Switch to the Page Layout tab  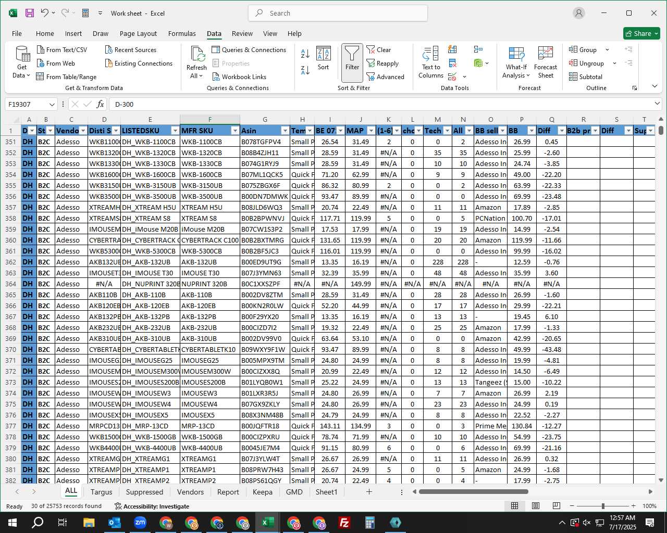pyautogui.click(x=138, y=33)
